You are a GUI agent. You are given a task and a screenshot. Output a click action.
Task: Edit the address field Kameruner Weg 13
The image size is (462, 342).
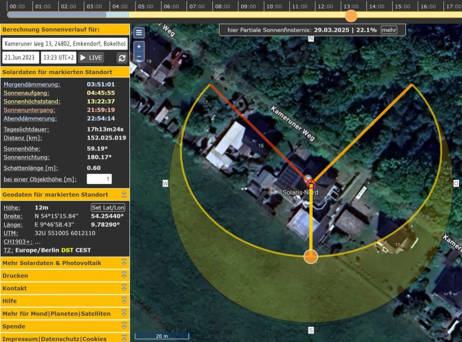point(65,43)
